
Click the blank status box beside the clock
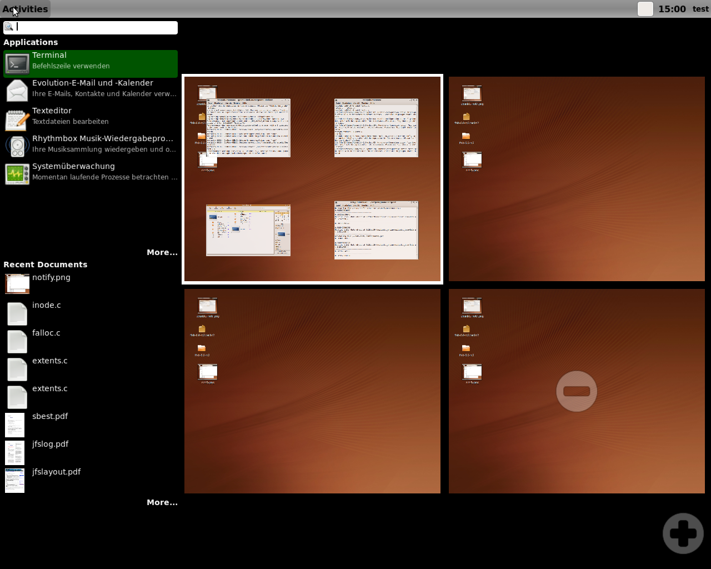point(645,9)
